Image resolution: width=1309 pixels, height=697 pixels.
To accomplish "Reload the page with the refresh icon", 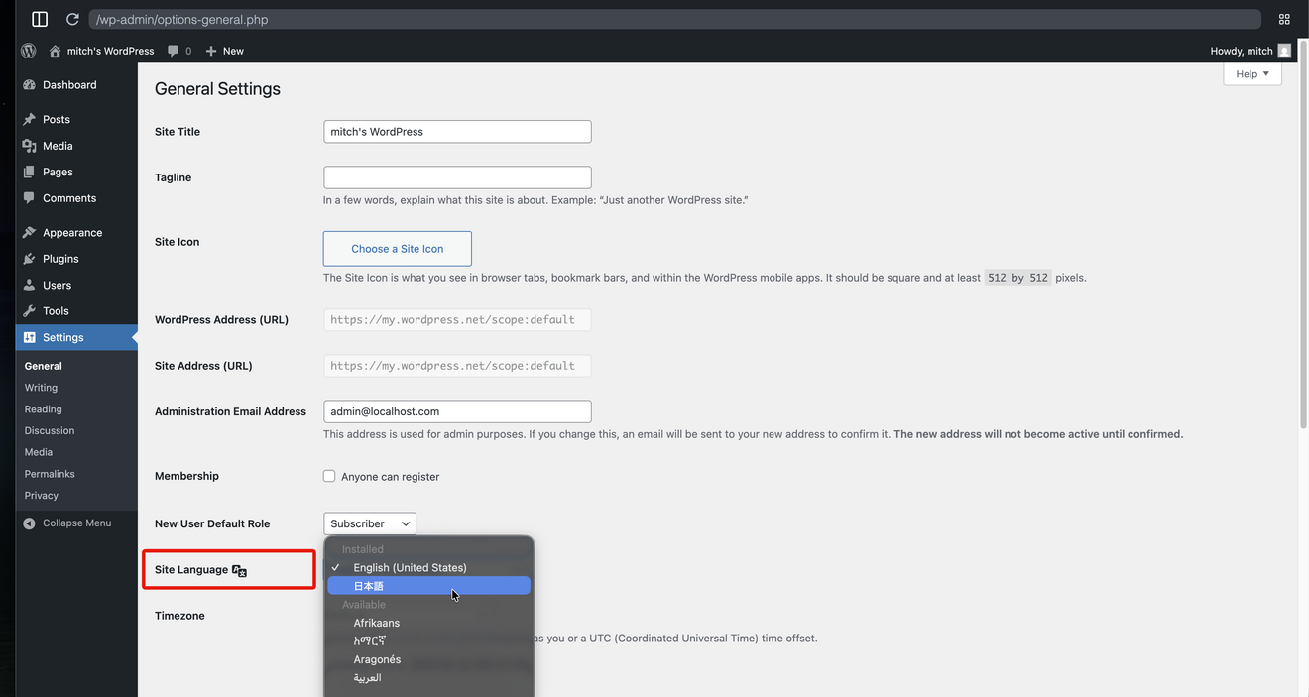I will pyautogui.click(x=72, y=19).
